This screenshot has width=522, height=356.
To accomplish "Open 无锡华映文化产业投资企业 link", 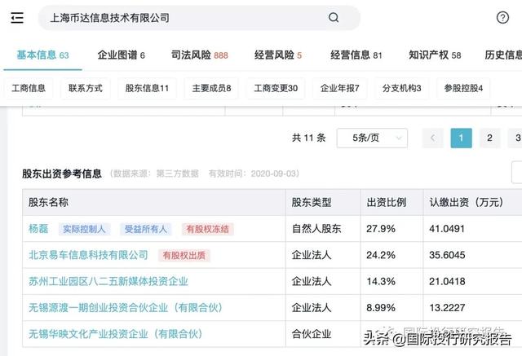I will [115, 334].
